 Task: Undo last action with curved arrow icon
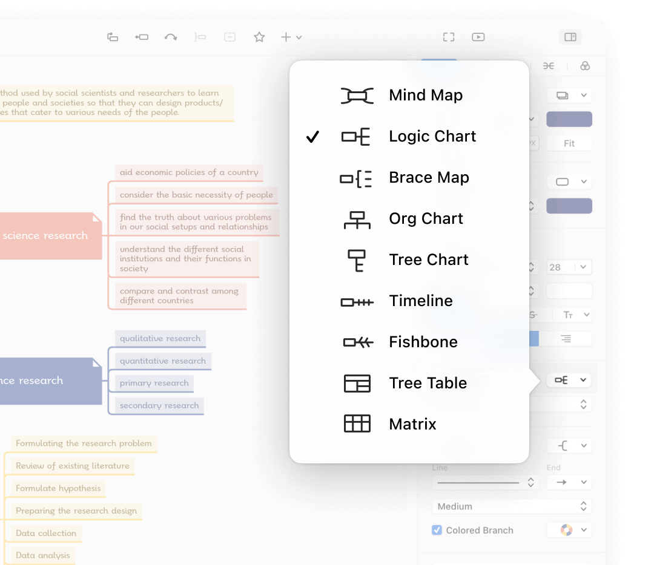(x=171, y=37)
